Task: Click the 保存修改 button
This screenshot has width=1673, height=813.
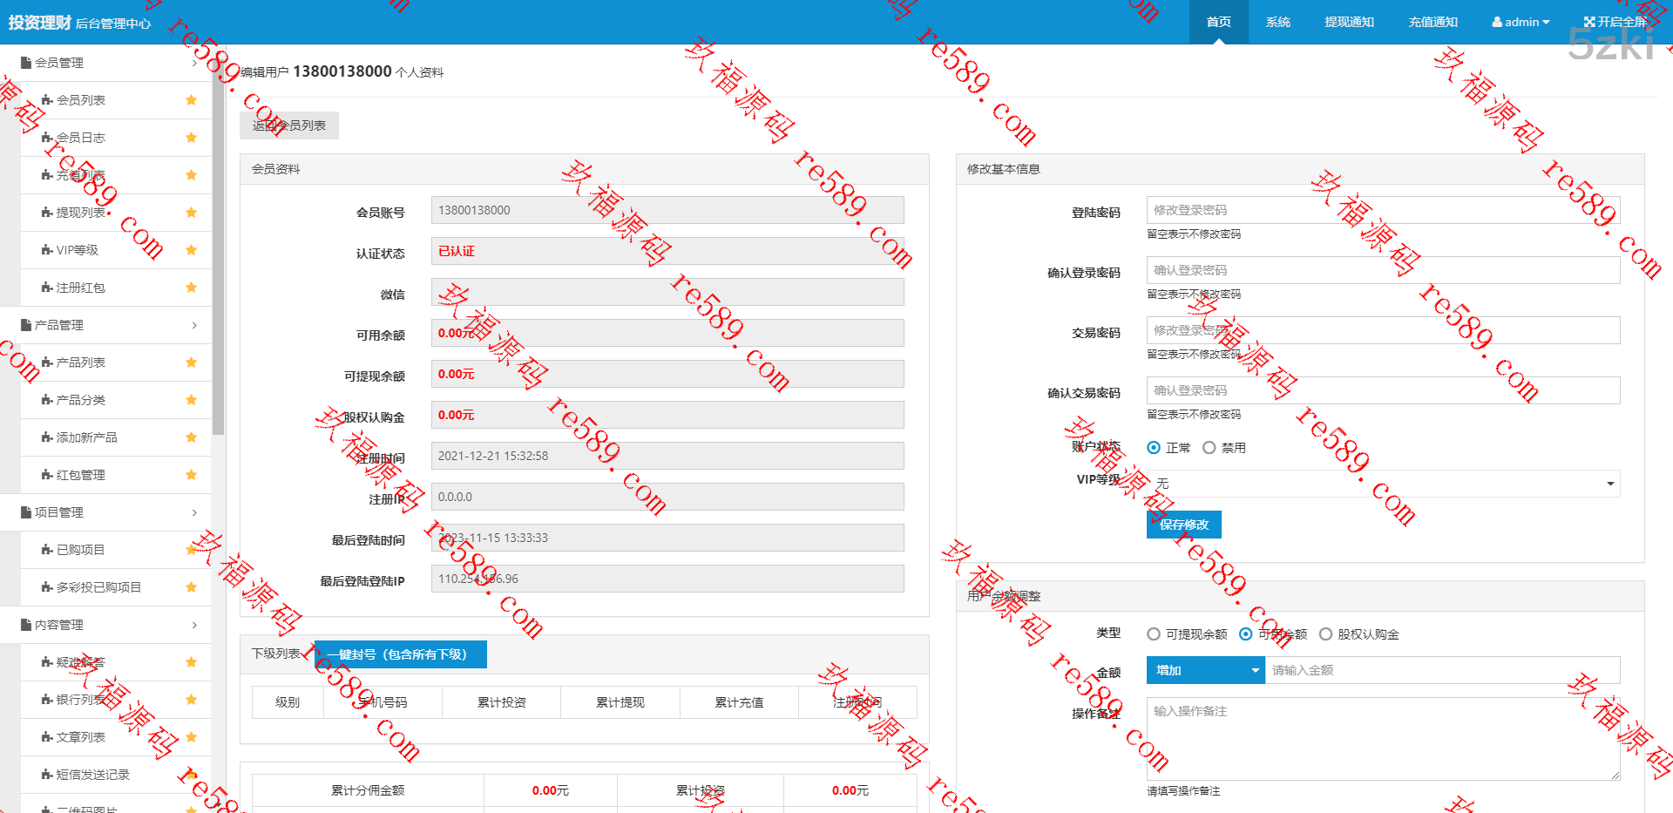Action: point(1183,525)
